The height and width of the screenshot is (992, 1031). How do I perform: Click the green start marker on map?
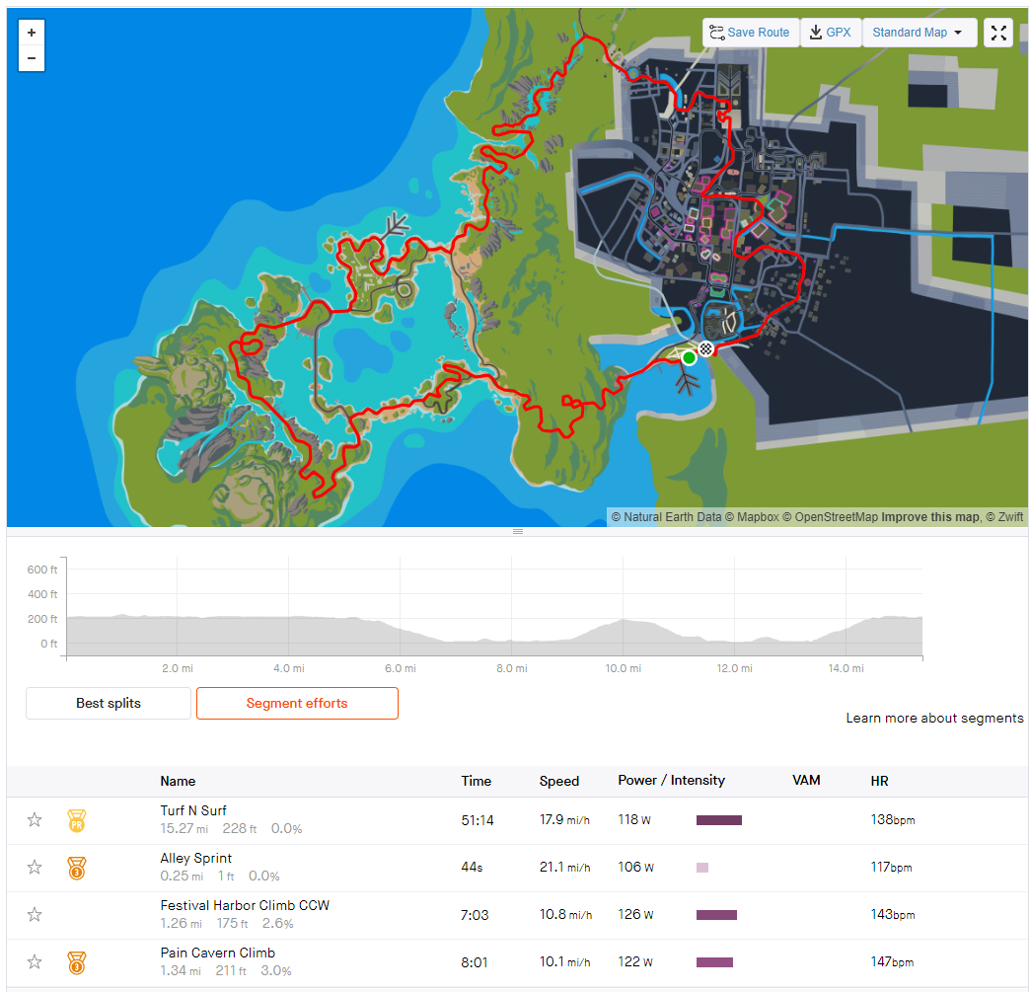click(689, 358)
